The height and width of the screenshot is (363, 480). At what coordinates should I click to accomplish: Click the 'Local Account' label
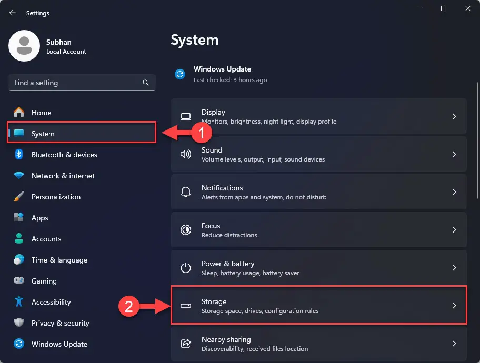[x=66, y=52]
